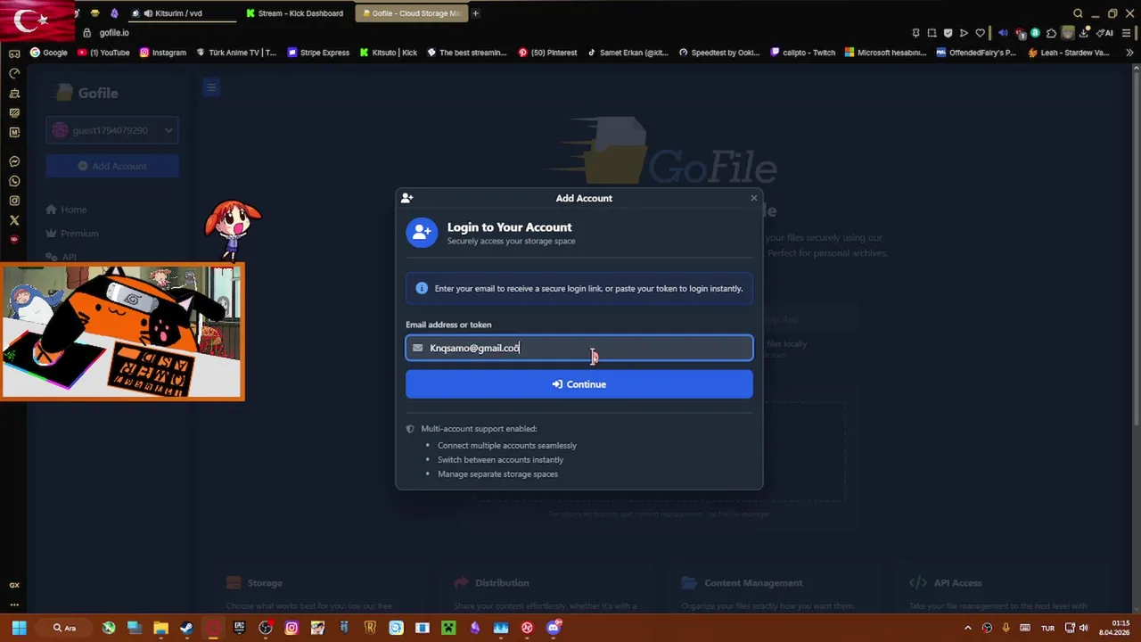
Task: Select the Gofile - Cloud Storage tab
Action: tap(411, 13)
